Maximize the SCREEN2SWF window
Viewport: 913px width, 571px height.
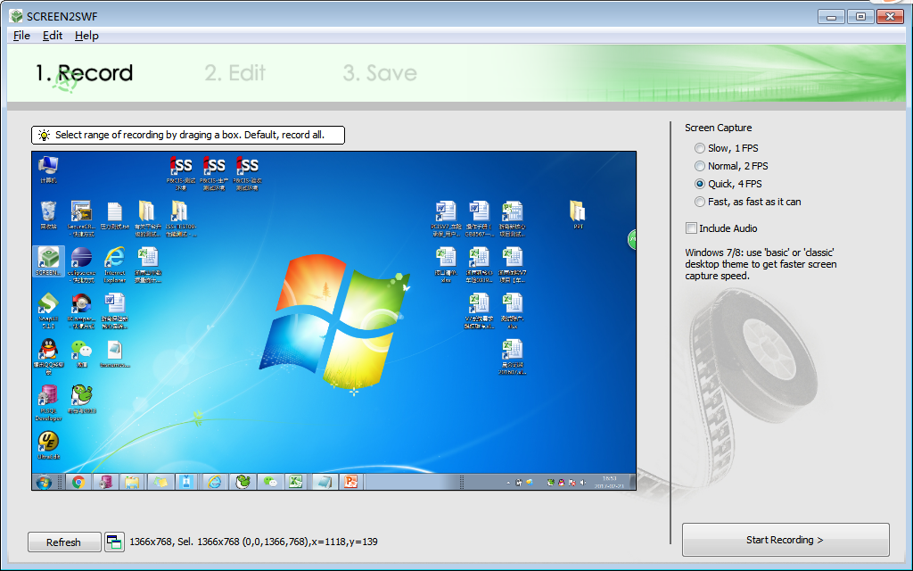[860, 16]
